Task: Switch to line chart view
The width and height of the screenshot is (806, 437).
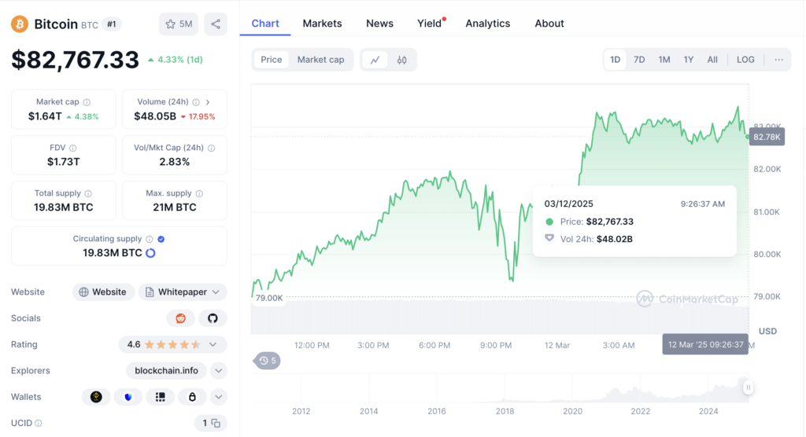Action: (x=375, y=60)
